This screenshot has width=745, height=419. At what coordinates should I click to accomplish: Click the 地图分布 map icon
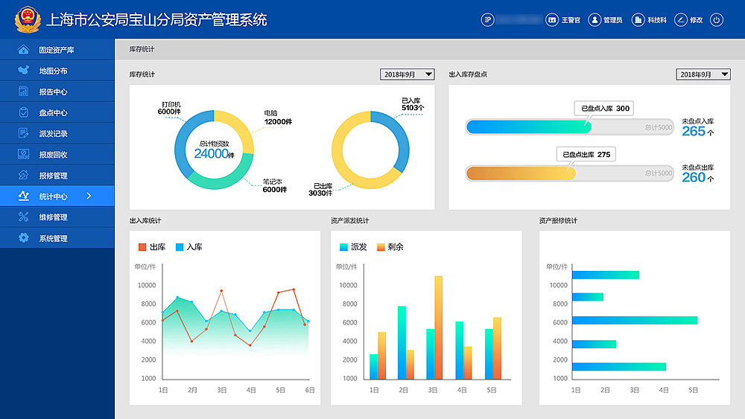point(23,70)
